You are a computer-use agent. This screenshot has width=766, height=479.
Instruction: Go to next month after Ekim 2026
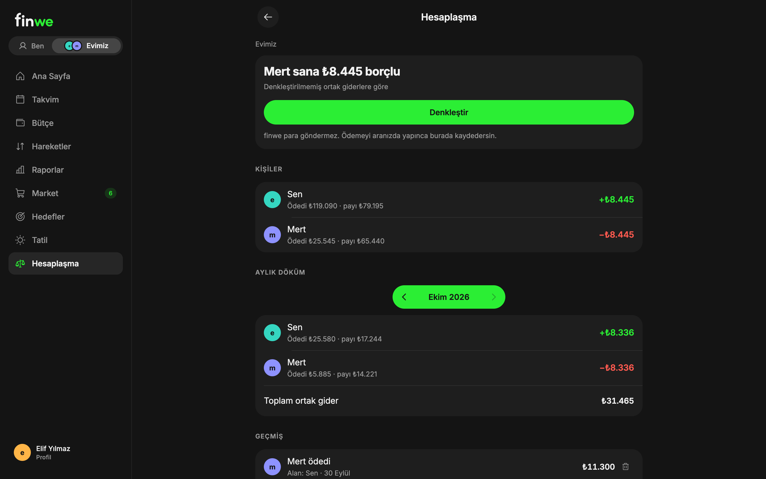[493, 297]
